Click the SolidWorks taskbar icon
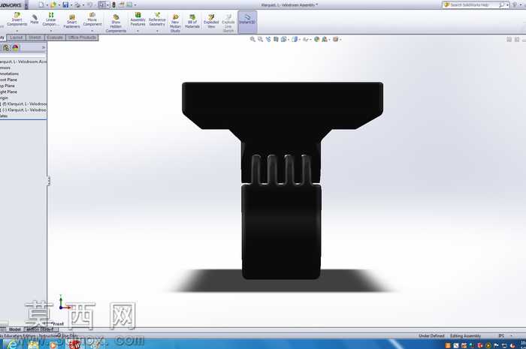The height and width of the screenshot is (349, 526). click(x=74, y=344)
